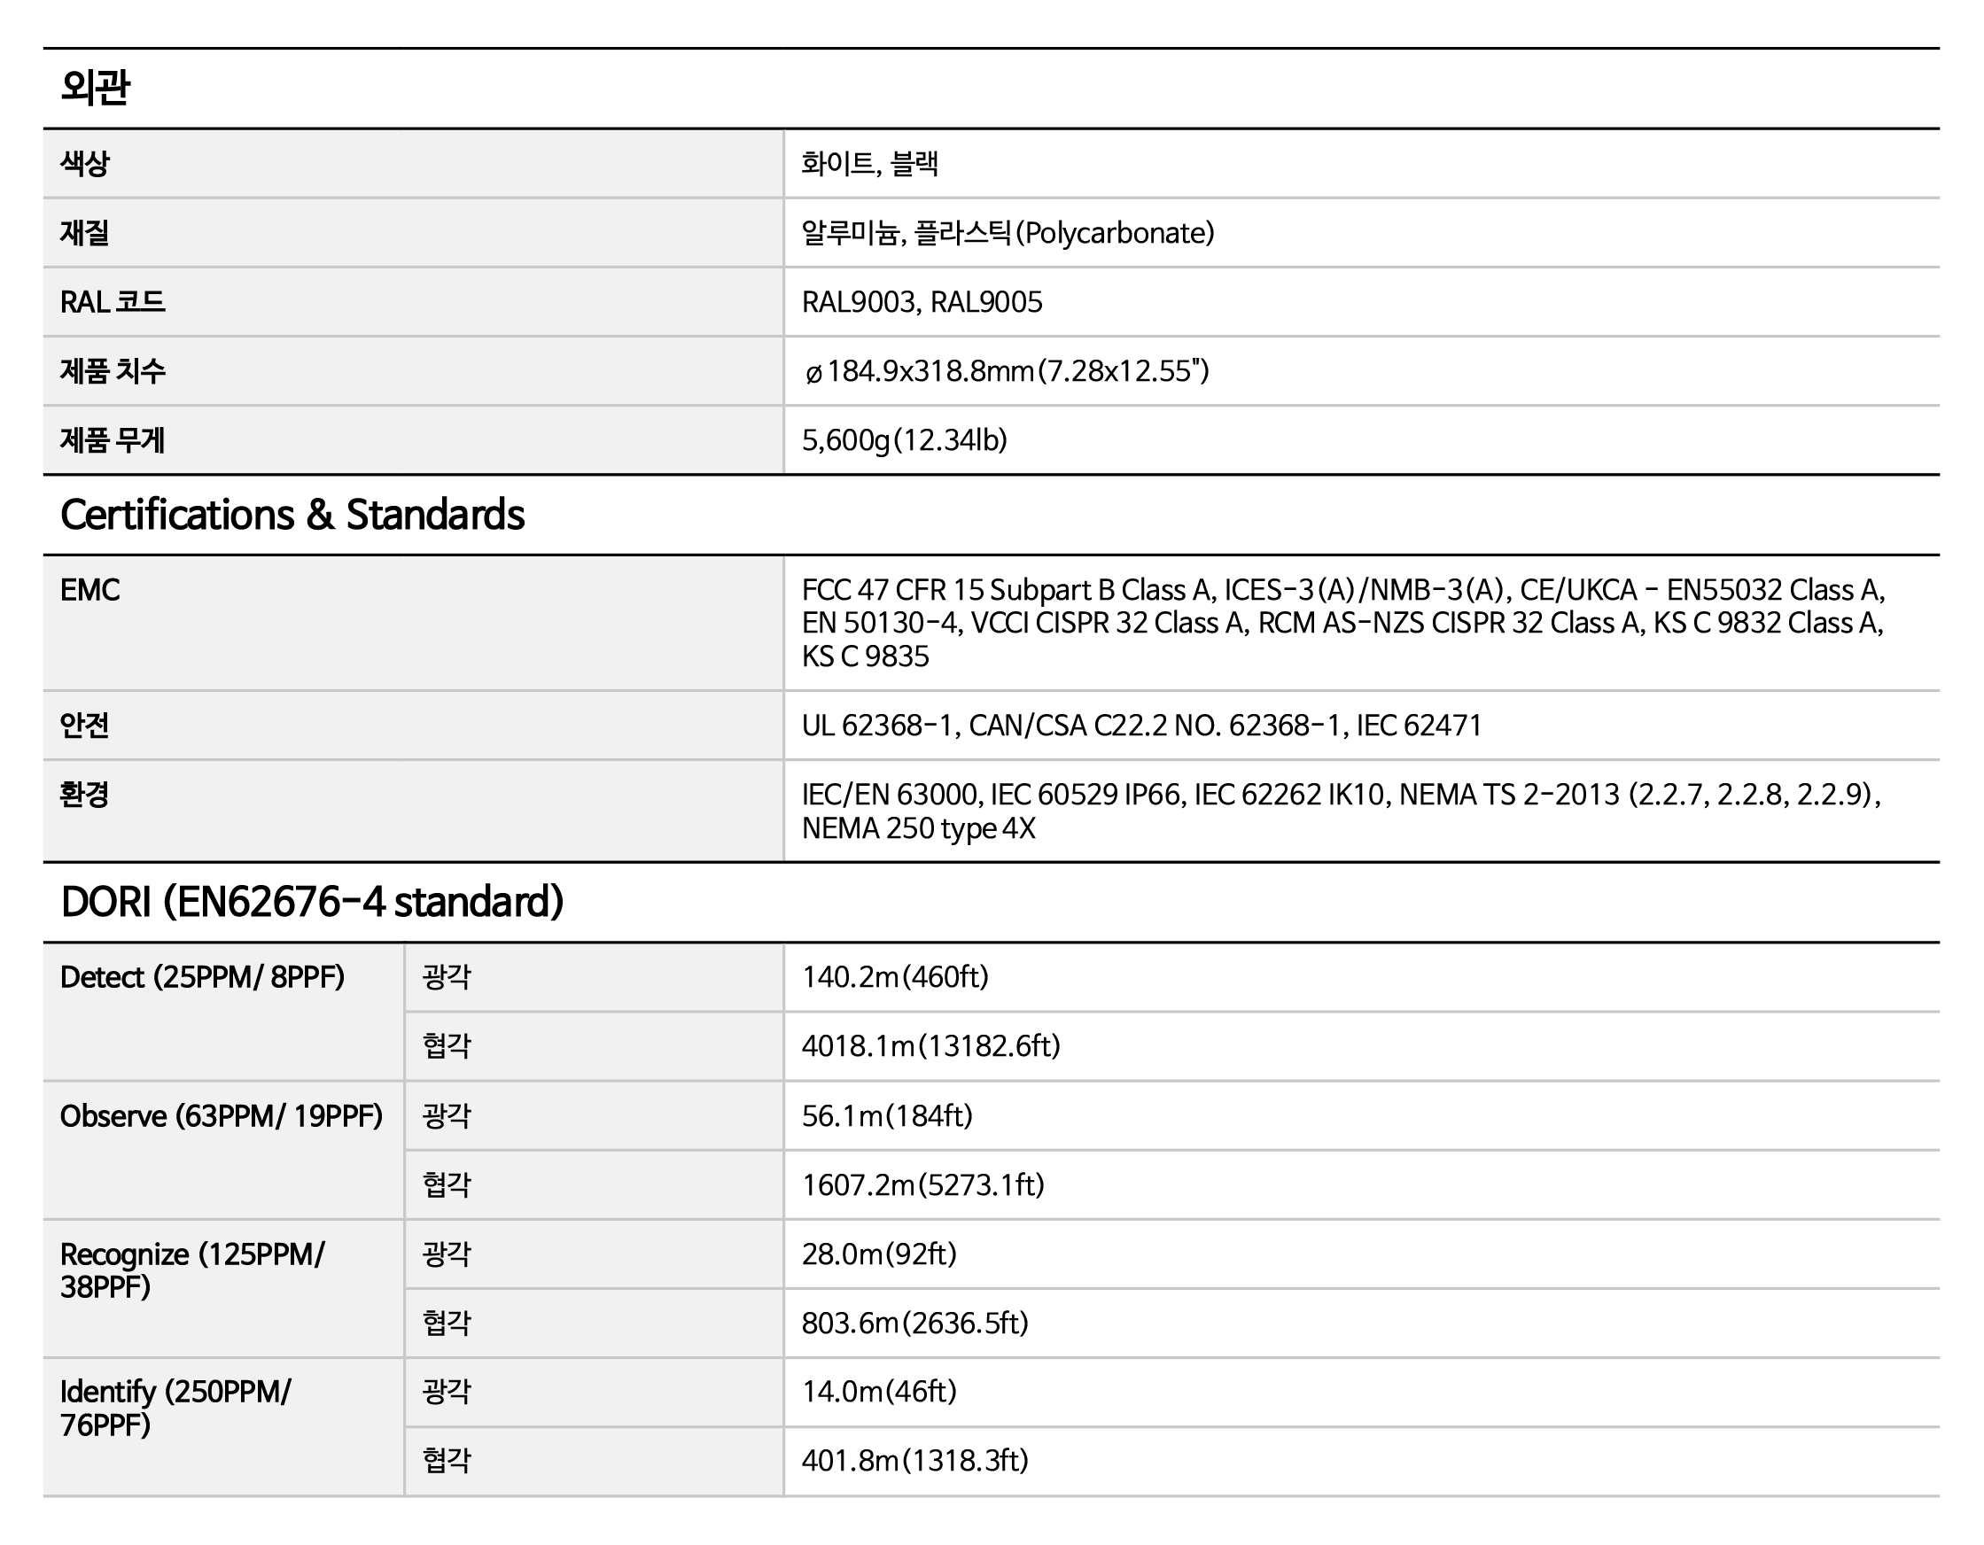The height and width of the screenshot is (1545, 1984).
Task: Click the Observe (63PPM/ 19PPF) label
Action: click(221, 1116)
